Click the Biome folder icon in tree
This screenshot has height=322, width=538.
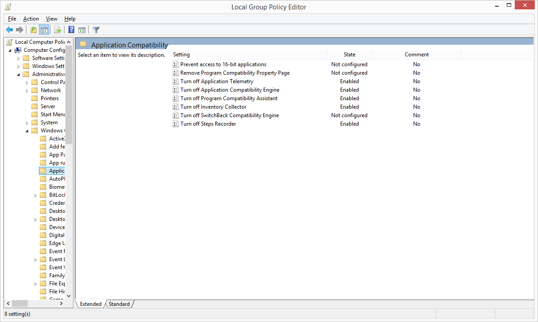coord(43,187)
